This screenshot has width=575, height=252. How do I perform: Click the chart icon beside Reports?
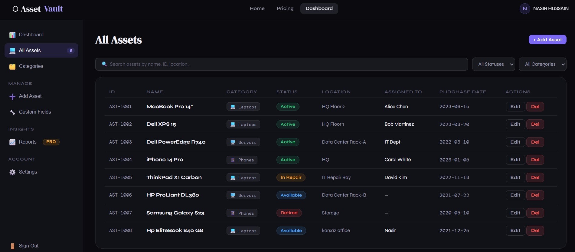tap(12, 142)
